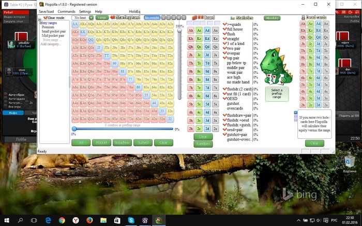Screen dimensions: 362x226
Task: Toggle the gutshot+pair statistic checkmark
Action: pyautogui.click(x=224, y=134)
